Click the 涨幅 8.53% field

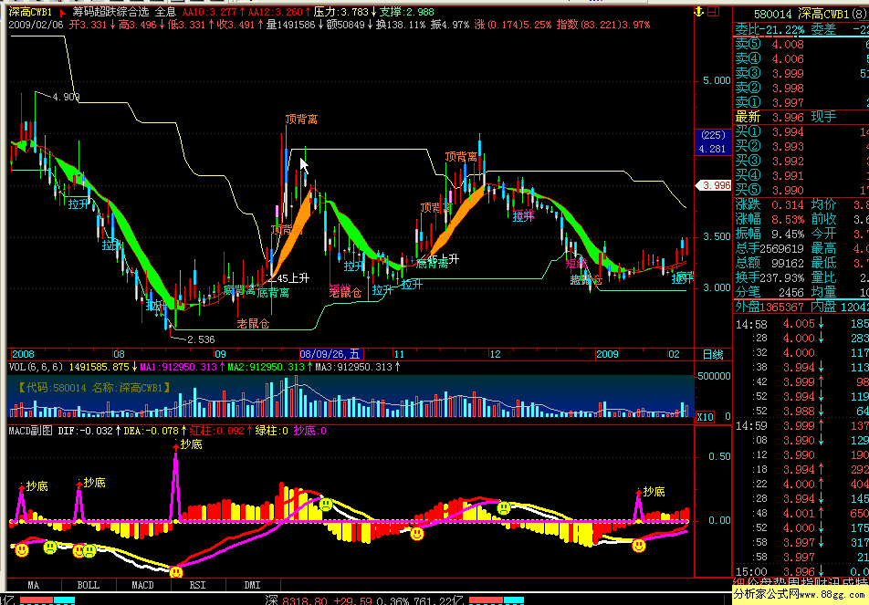pos(770,219)
